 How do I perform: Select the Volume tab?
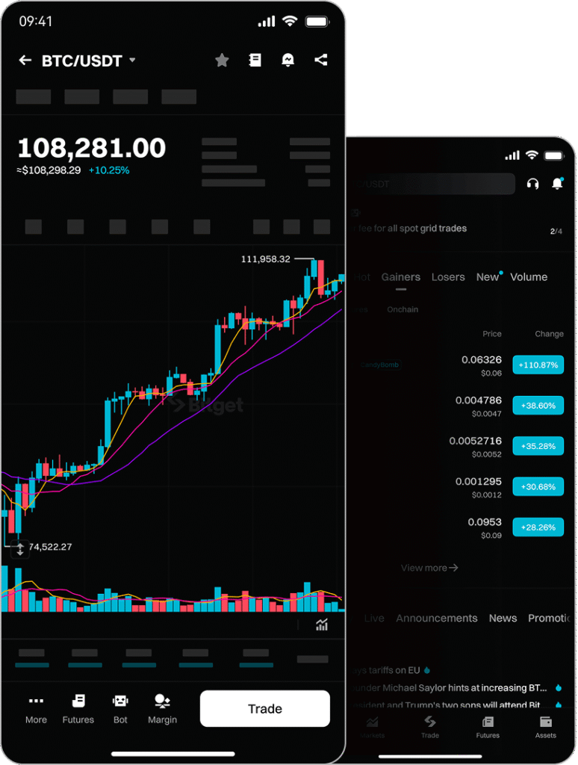pos(529,277)
